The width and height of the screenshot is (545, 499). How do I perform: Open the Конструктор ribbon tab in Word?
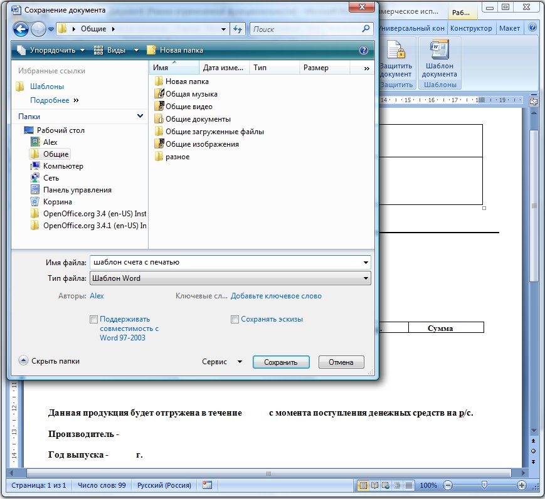tap(471, 28)
